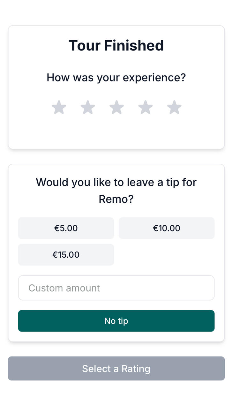Click the Tour Finished heading

[x=116, y=45]
